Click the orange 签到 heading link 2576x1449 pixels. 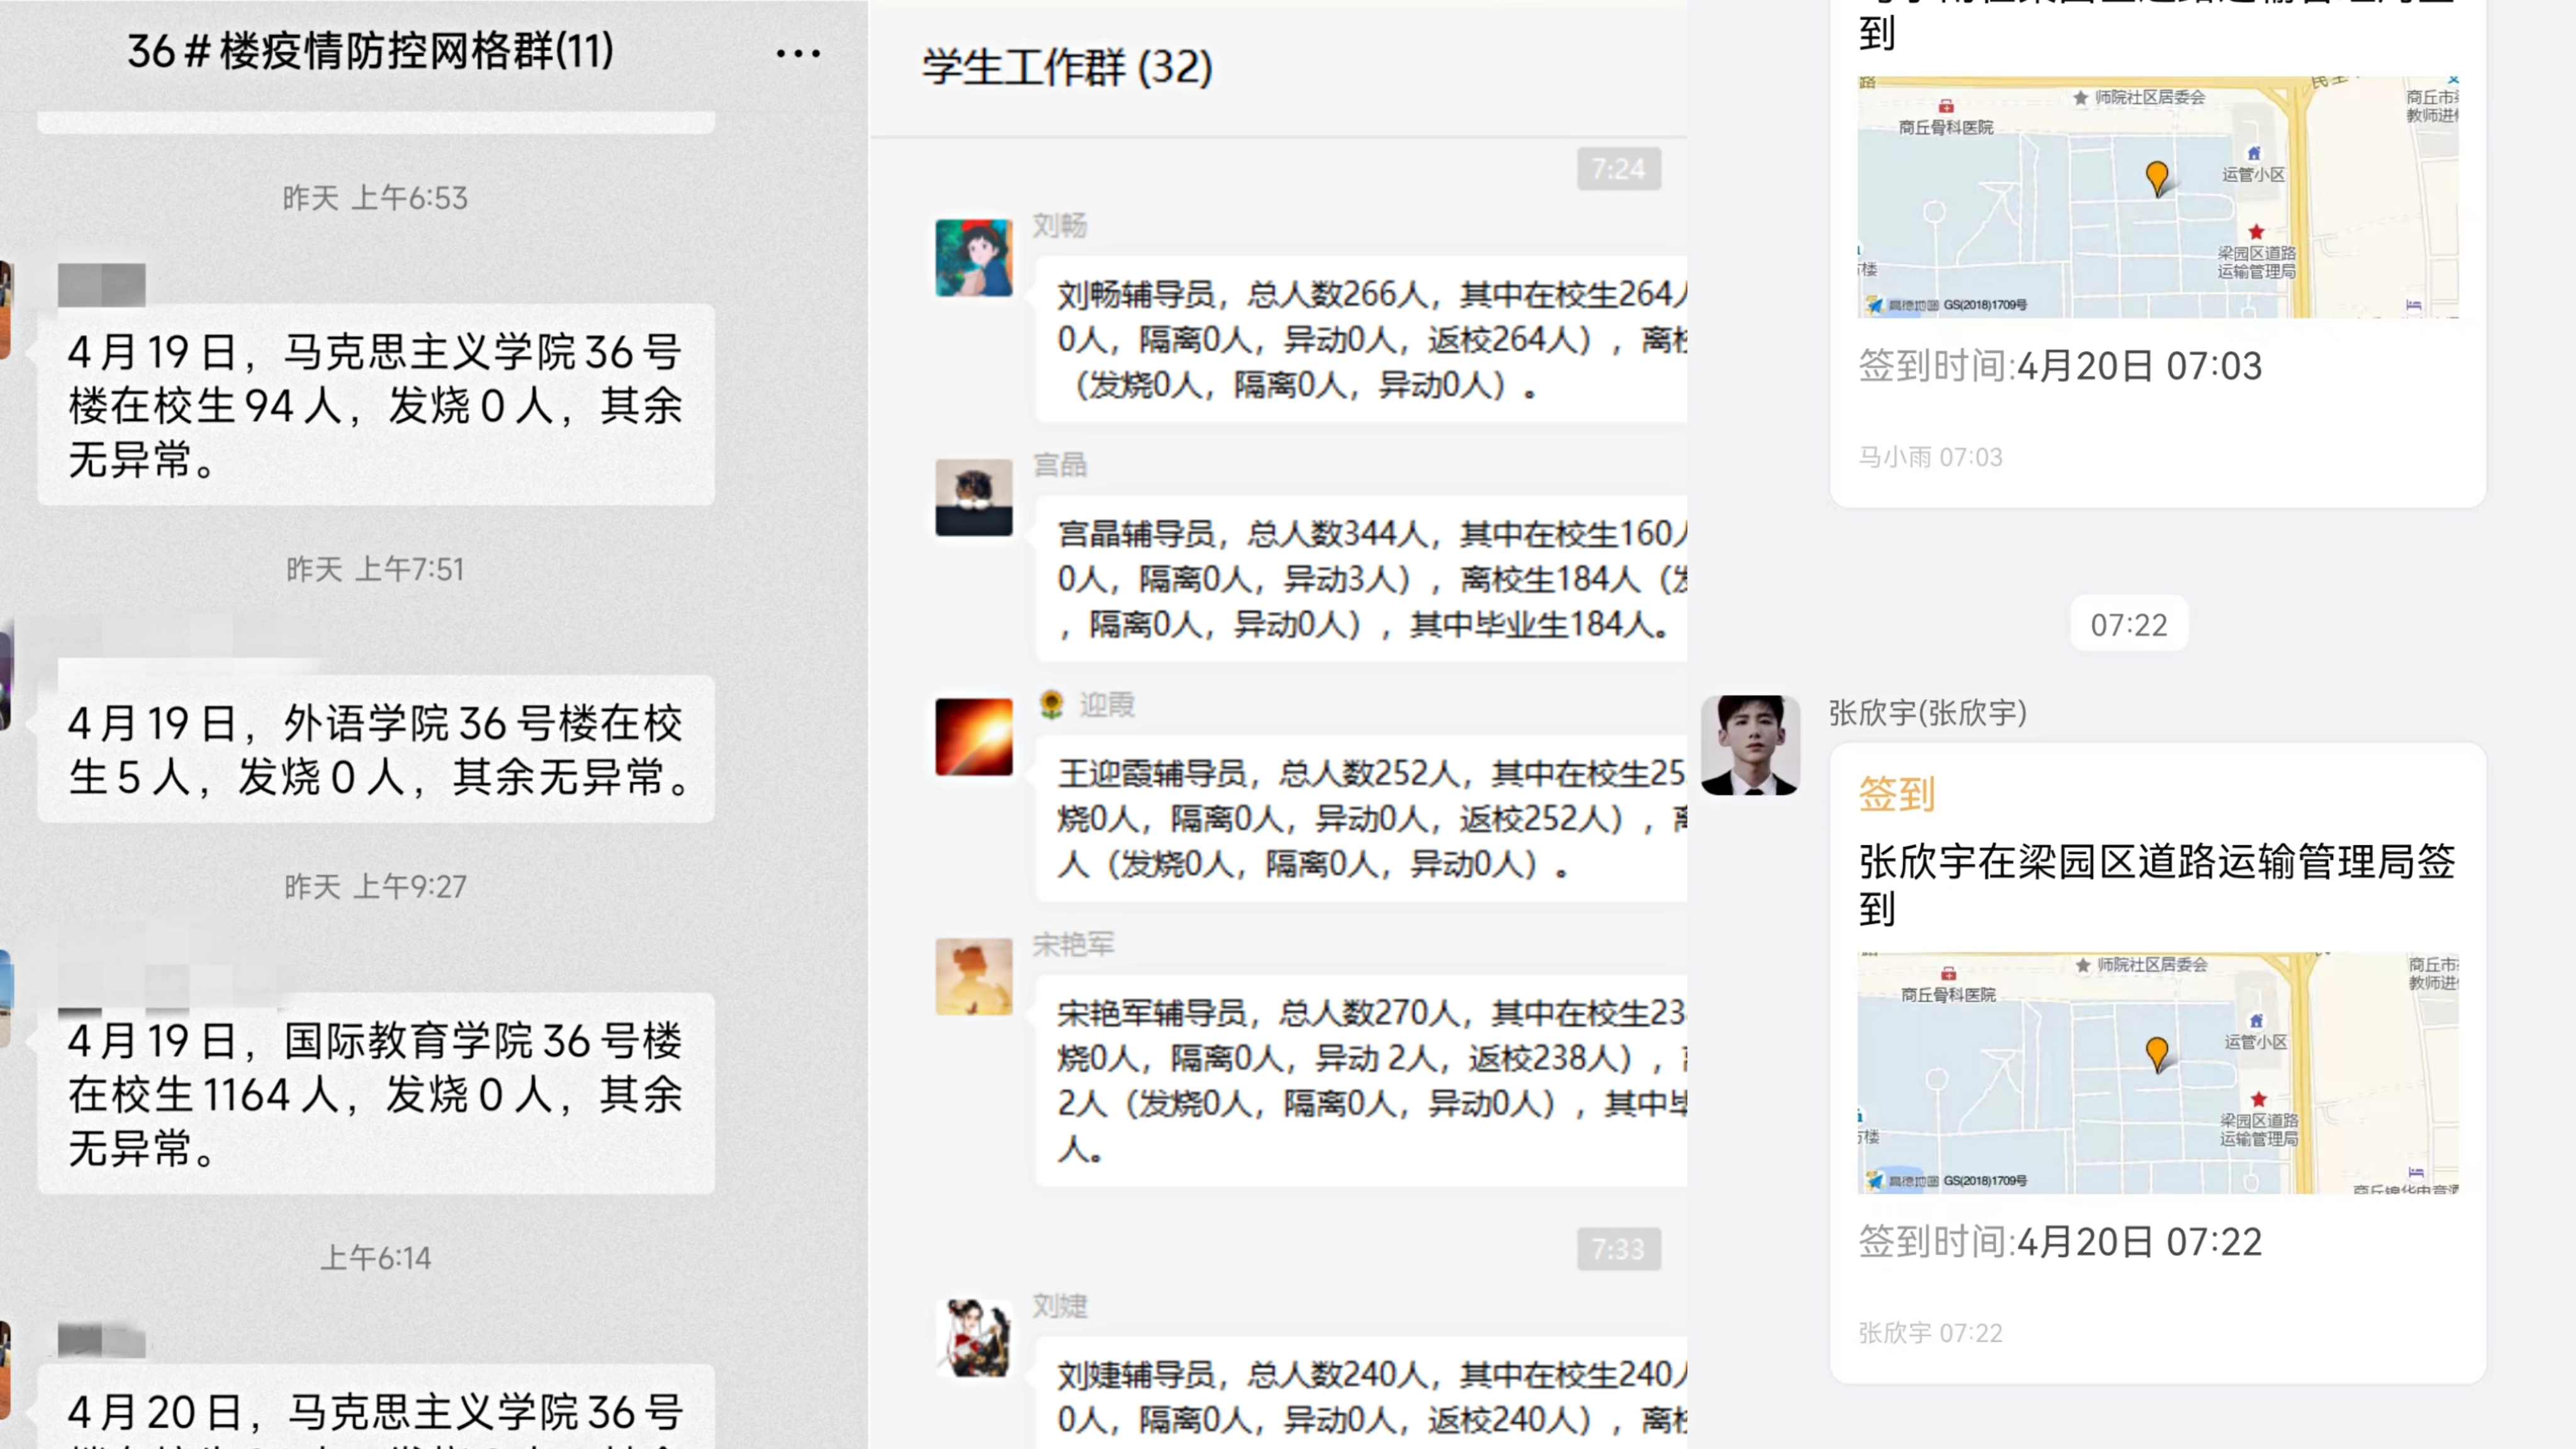(x=1896, y=794)
